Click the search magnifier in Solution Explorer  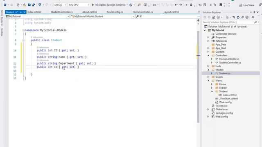255,22
